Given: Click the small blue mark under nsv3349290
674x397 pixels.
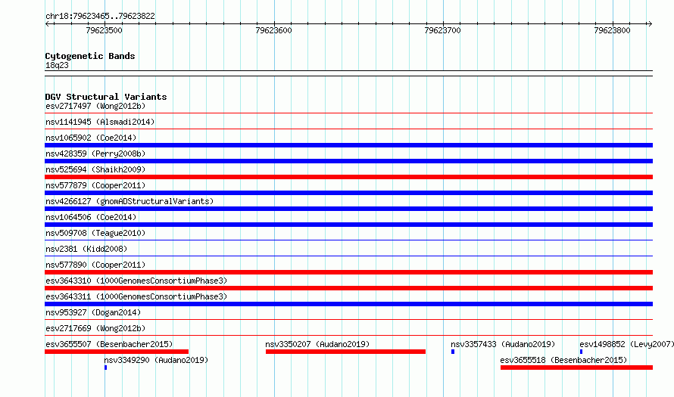Looking at the screenshot, I should pyautogui.click(x=106, y=368).
